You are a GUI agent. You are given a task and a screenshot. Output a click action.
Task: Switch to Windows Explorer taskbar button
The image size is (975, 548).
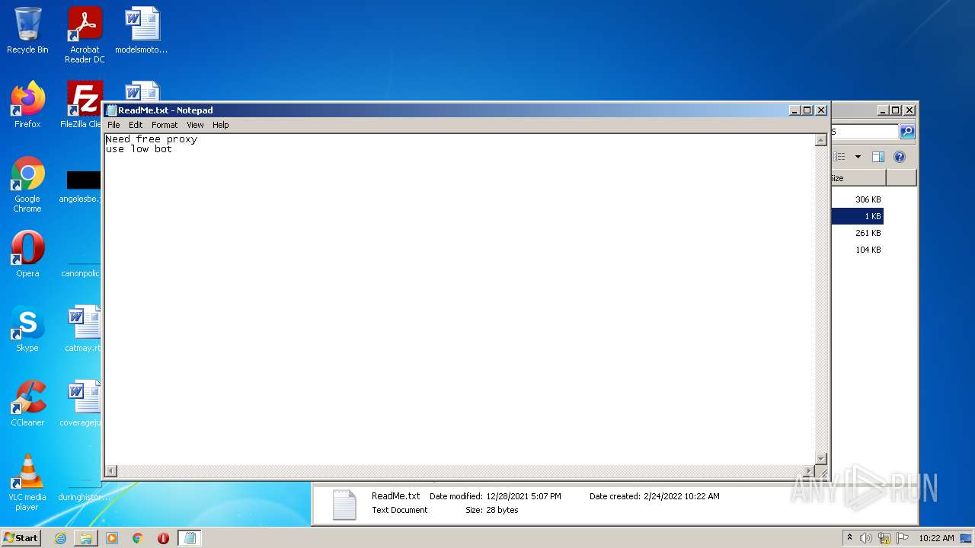click(86, 538)
